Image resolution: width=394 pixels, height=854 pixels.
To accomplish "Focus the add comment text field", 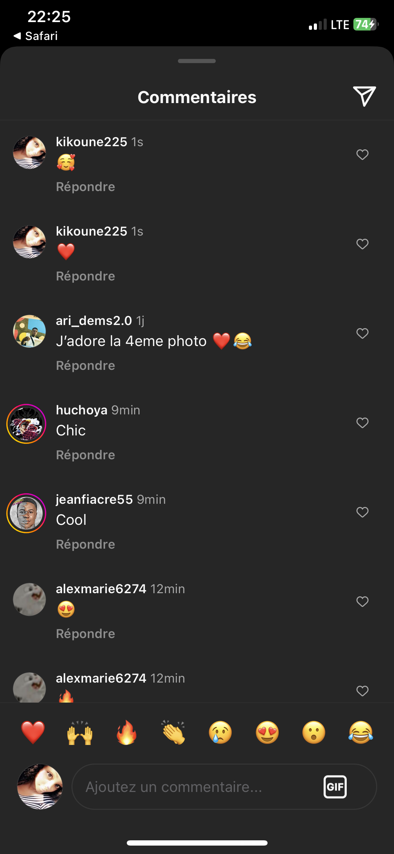I will pyautogui.click(x=196, y=787).
